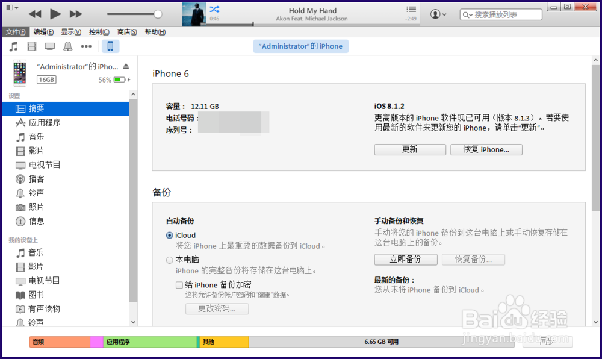The height and width of the screenshot is (359, 602).
Task: Click 立即备份 button
Action: (406, 260)
